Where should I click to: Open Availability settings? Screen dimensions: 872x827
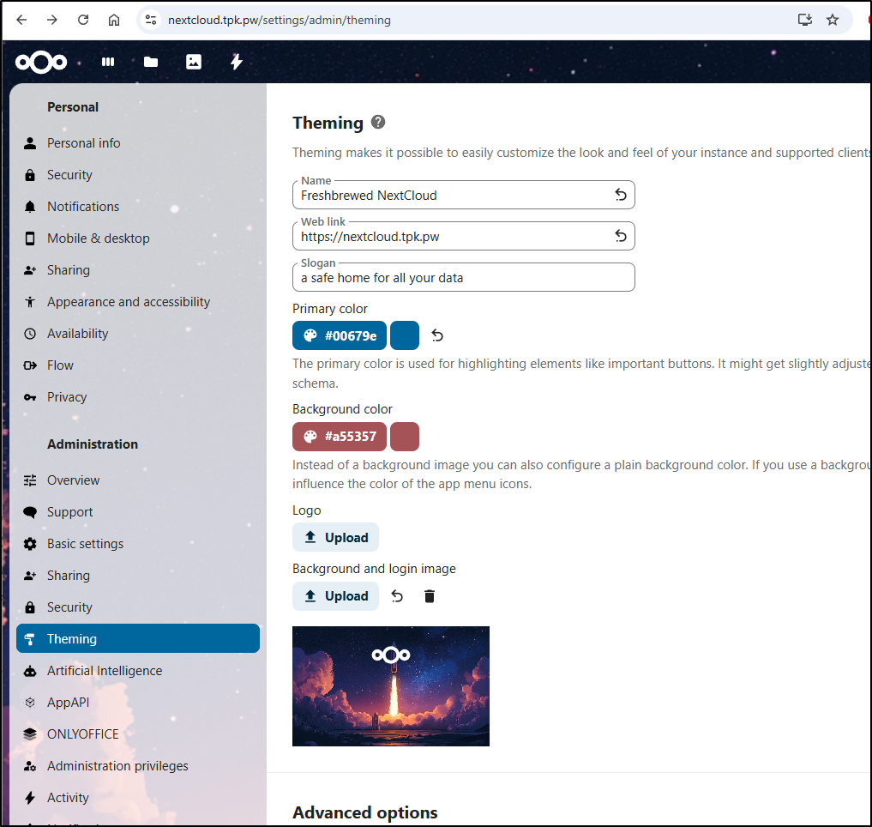click(138, 334)
